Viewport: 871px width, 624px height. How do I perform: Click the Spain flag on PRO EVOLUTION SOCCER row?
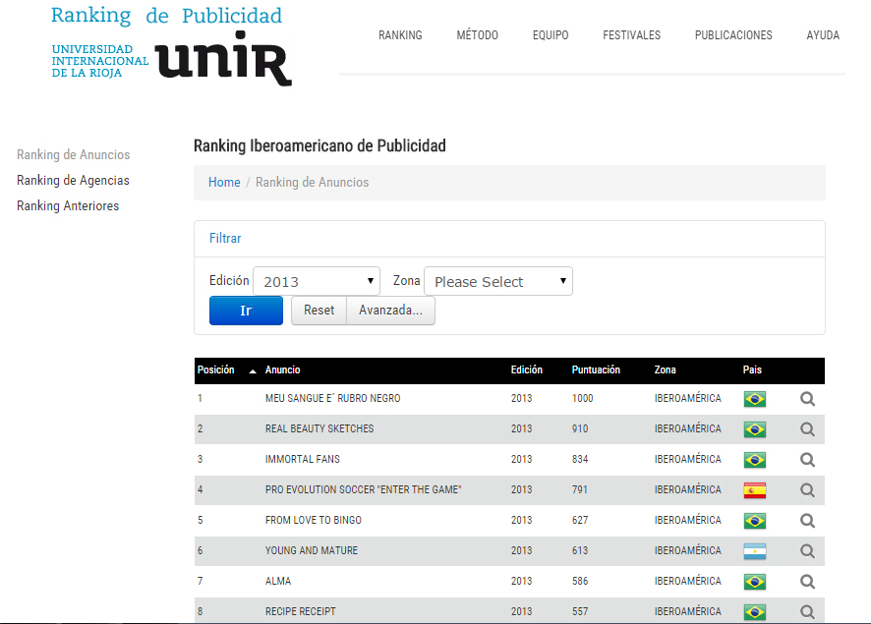point(754,489)
